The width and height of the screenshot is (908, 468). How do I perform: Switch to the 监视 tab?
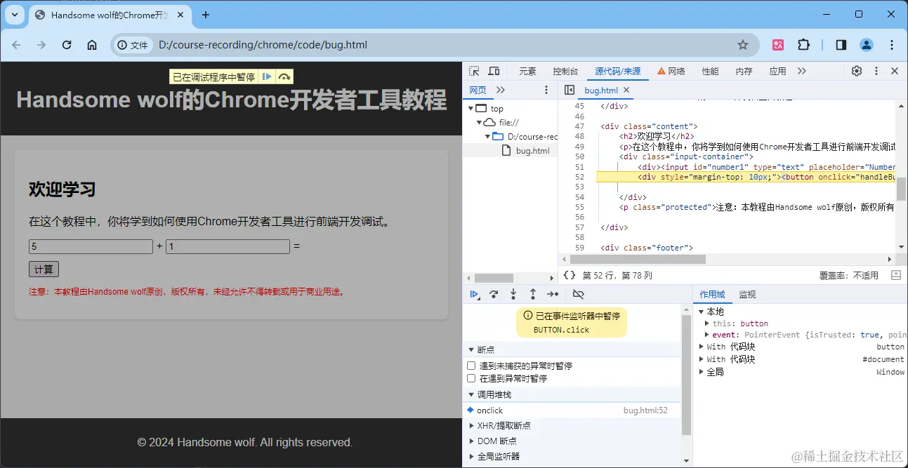click(747, 295)
